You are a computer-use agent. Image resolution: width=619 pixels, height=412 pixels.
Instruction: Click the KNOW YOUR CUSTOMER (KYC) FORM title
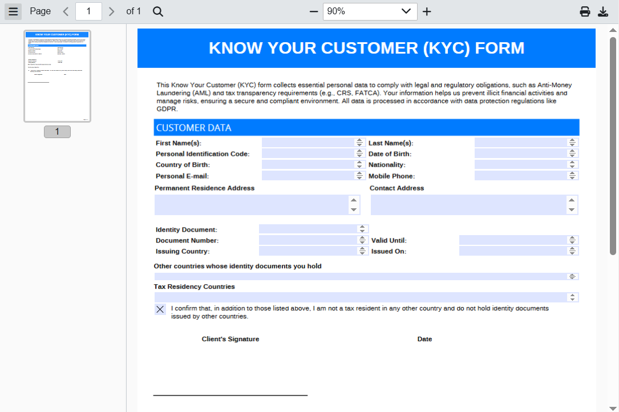(366, 48)
